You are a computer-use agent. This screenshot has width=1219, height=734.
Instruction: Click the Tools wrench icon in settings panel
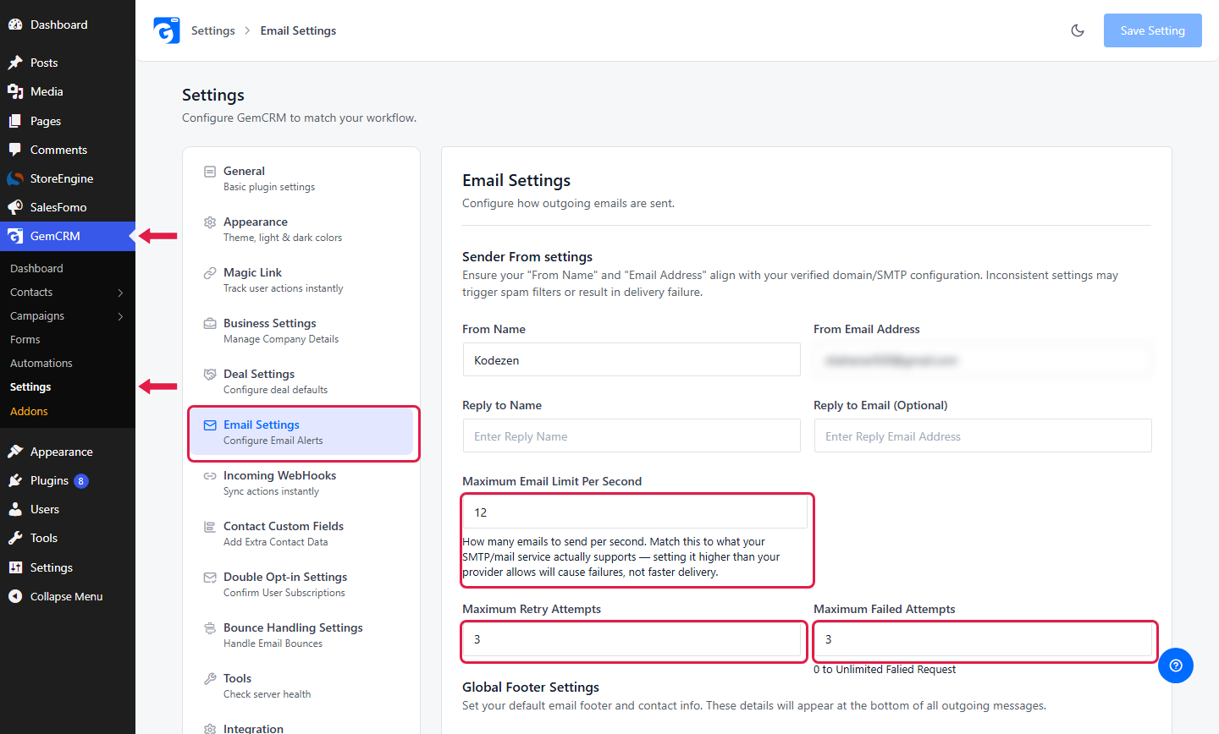(210, 679)
